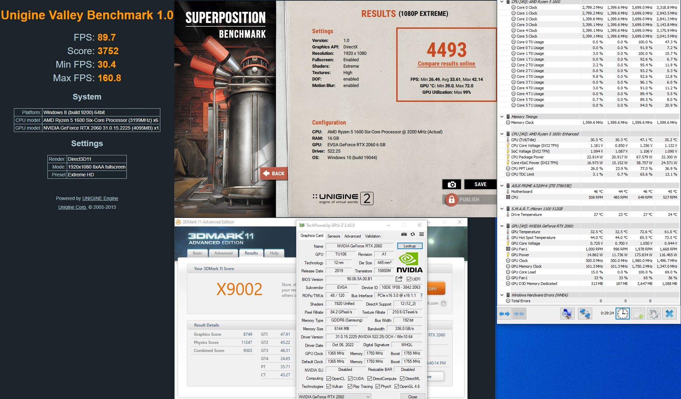Image resolution: width=681 pixels, height=399 pixels.
Task: Switch to the Sensors tab in GPU-Z
Action: (334, 236)
